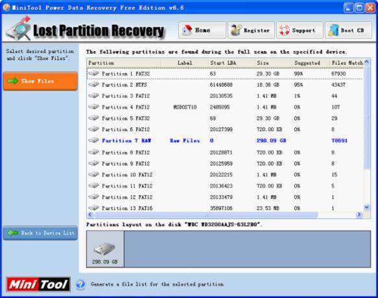Click the drive icon of Partition 5 FAT32
Screen dimensions: 378x298
pos(94,118)
